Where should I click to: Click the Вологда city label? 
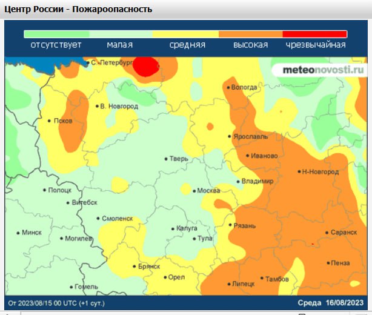pos(244,87)
